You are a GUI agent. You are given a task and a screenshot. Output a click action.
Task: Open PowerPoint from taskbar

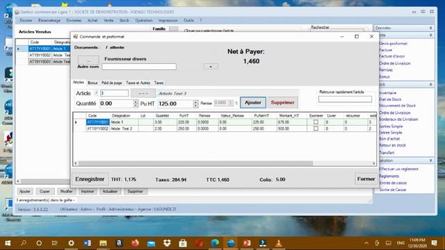(247, 243)
